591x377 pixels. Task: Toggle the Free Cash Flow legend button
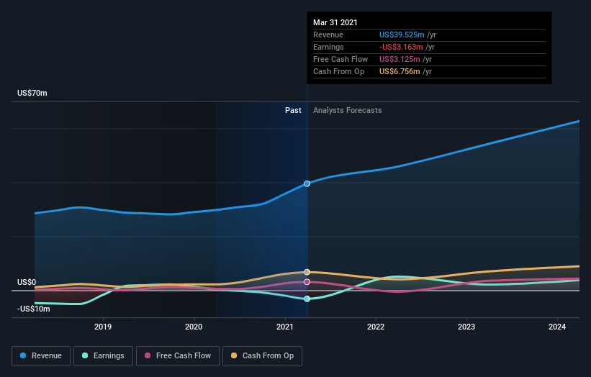[x=178, y=356]
